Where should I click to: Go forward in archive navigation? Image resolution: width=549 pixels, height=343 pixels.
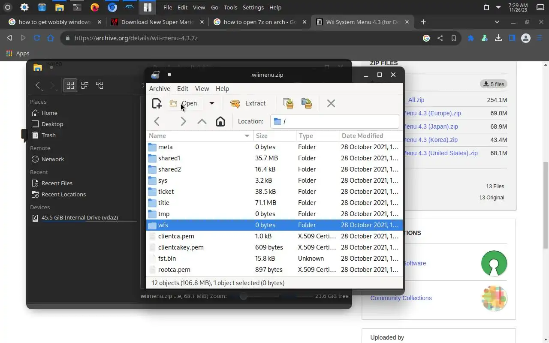[183, 121]
